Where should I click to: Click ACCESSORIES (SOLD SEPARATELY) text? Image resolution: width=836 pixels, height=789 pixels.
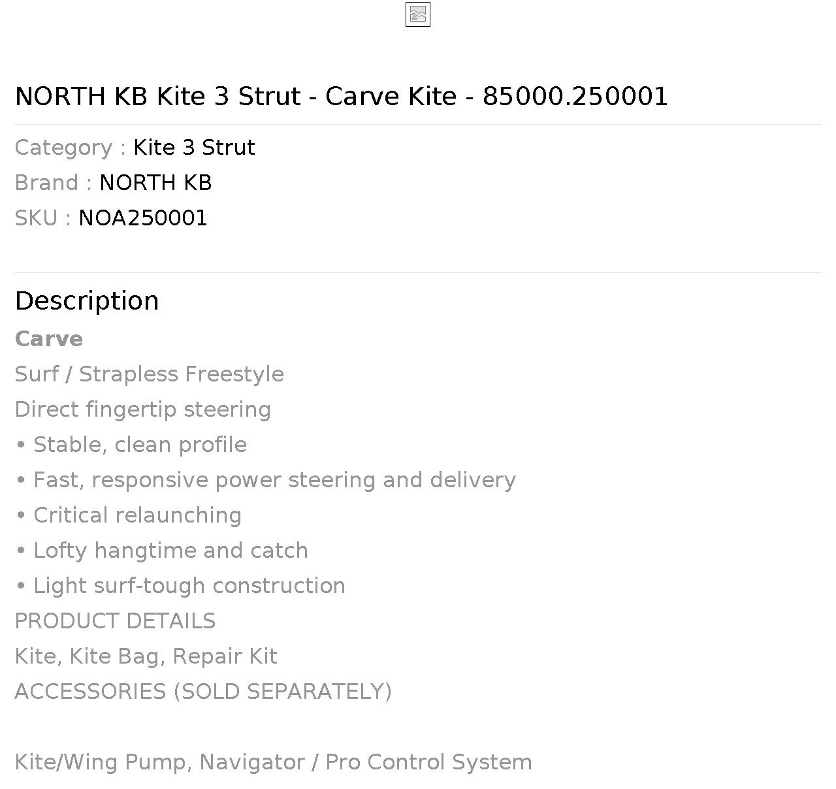203,692
